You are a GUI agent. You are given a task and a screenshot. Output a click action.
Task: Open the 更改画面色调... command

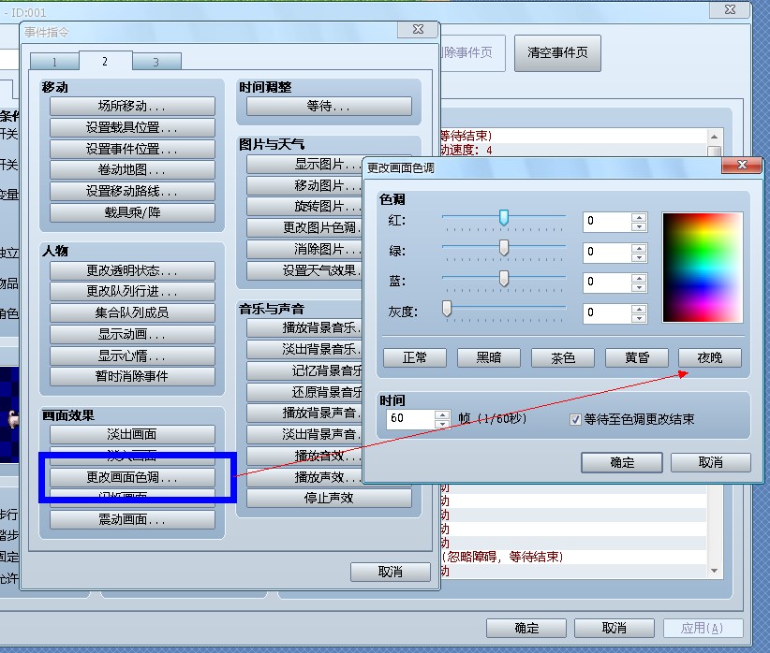tap(132, 477)
